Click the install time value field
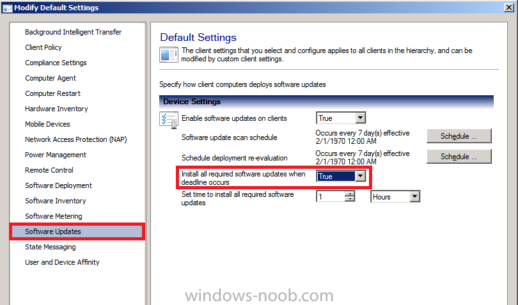This screenshot has height=305, width=518. point(331,196)
